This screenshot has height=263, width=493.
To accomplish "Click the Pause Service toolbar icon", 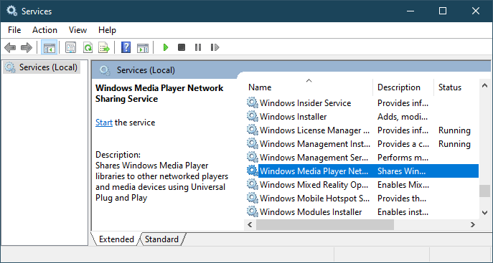I will [198, 47].
